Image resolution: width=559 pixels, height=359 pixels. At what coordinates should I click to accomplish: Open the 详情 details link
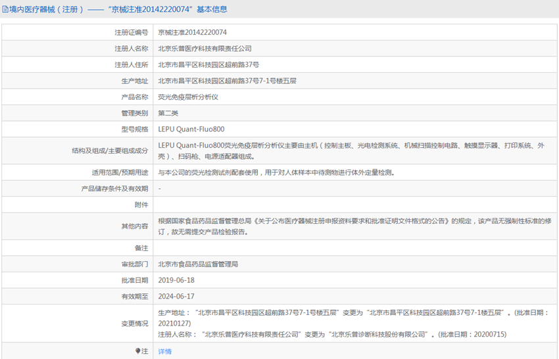pyautogui.click(x=164, y=351)
